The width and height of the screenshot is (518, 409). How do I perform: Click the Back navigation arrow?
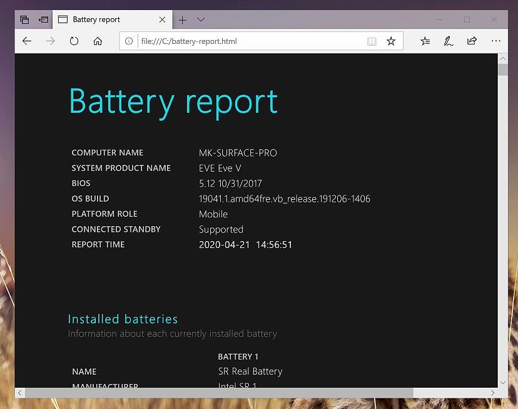point(26,41)
